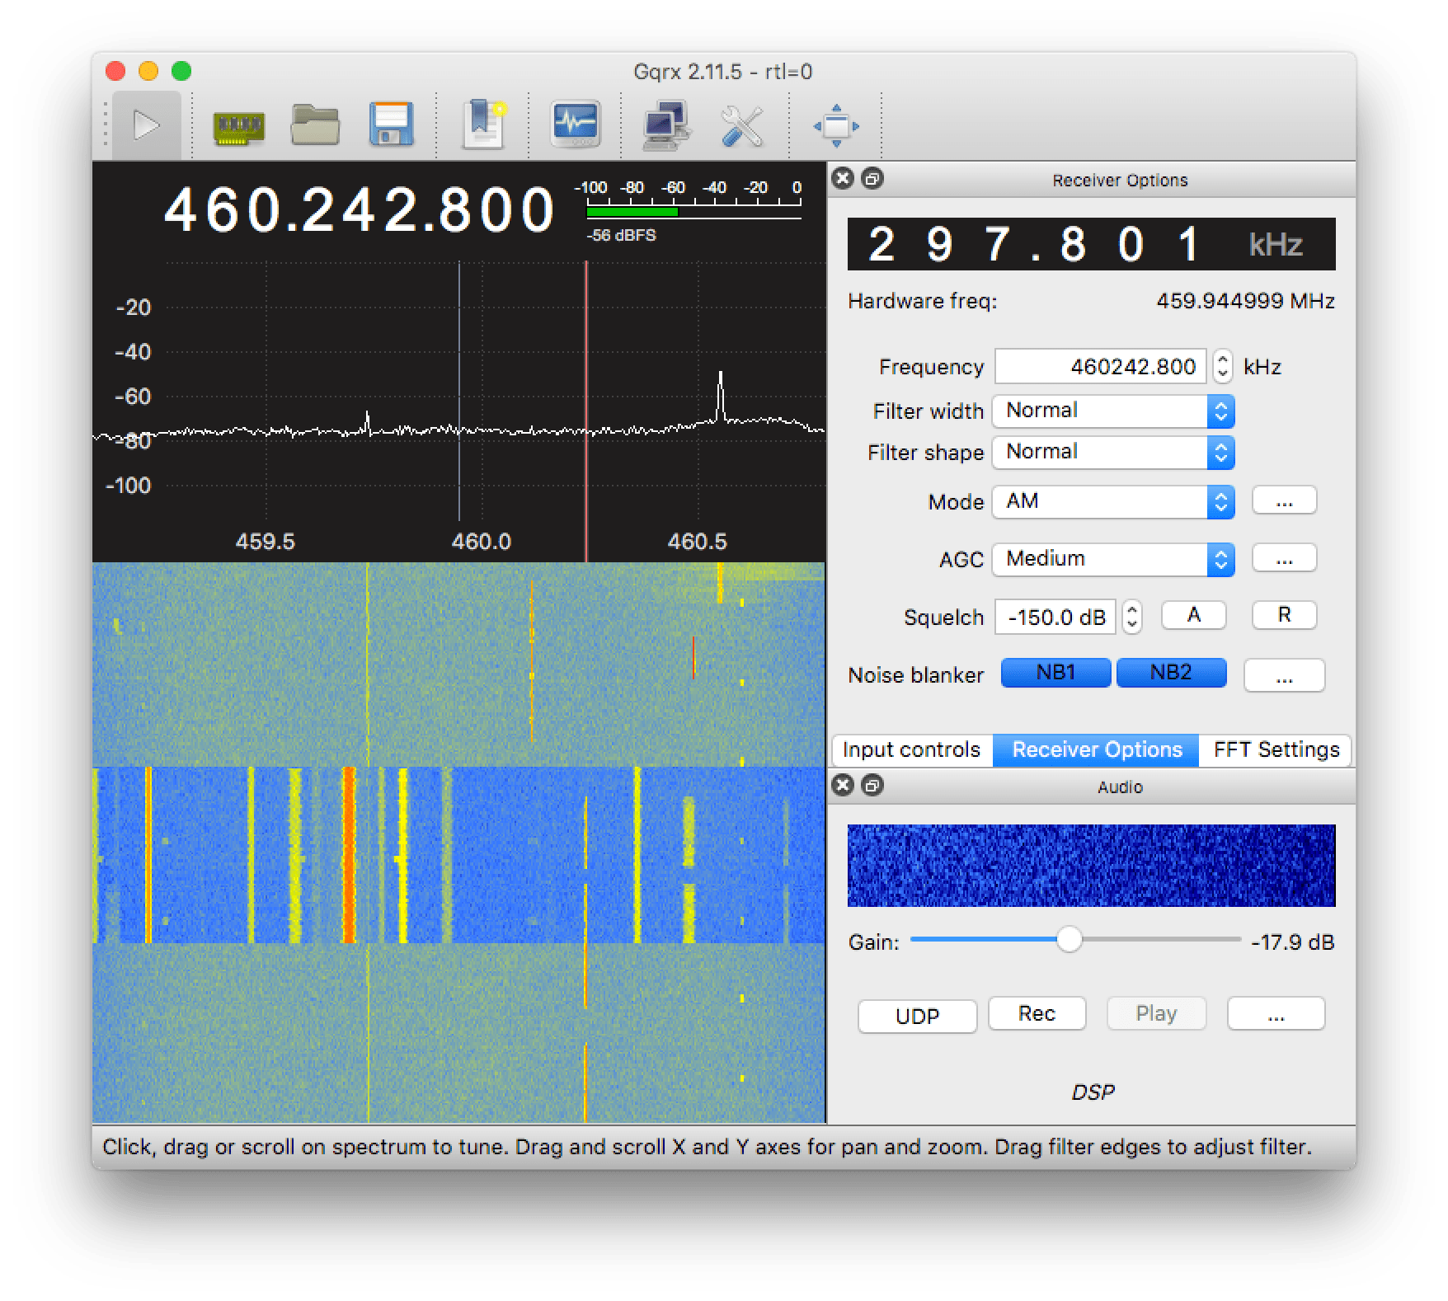Viewport: 1448px width, 1301px height.
Task: Disable the NB2 noise blanker
Action: tap(1171, 672)
